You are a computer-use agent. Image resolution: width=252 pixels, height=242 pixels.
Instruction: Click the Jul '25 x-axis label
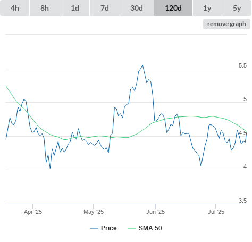pyautogui.click(x=216, y=212)
